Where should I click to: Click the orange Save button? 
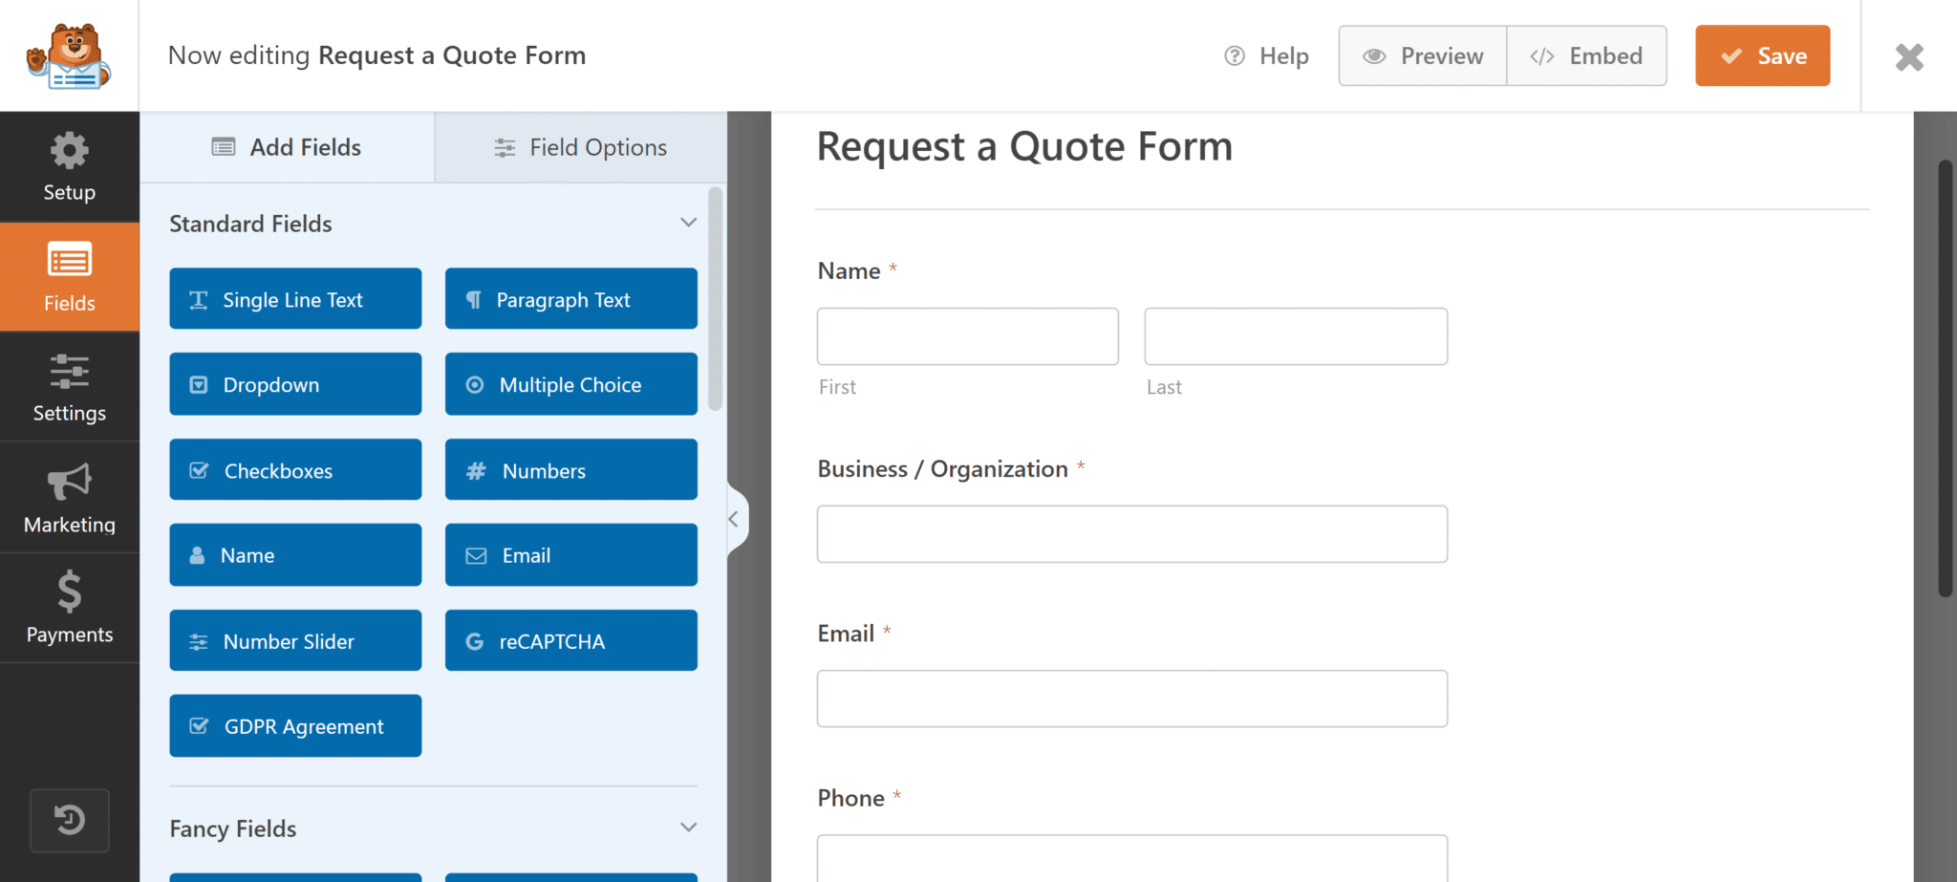1763,56
